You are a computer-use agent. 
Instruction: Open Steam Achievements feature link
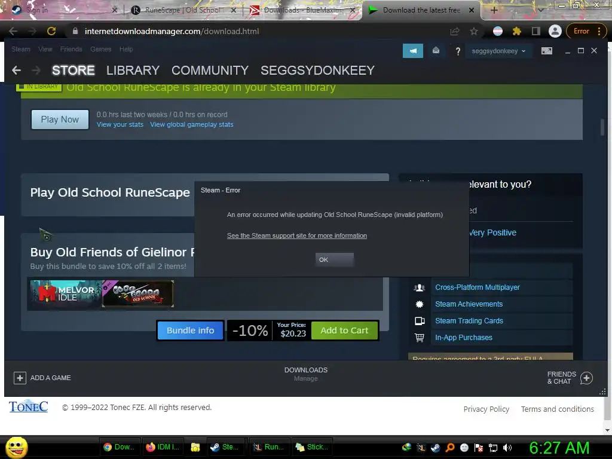coord(469,304)
